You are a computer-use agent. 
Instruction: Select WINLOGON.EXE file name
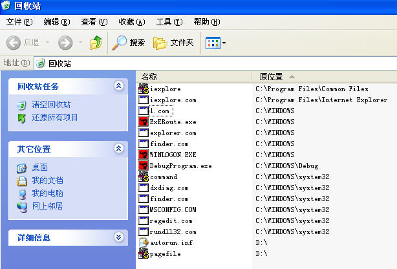173,155
